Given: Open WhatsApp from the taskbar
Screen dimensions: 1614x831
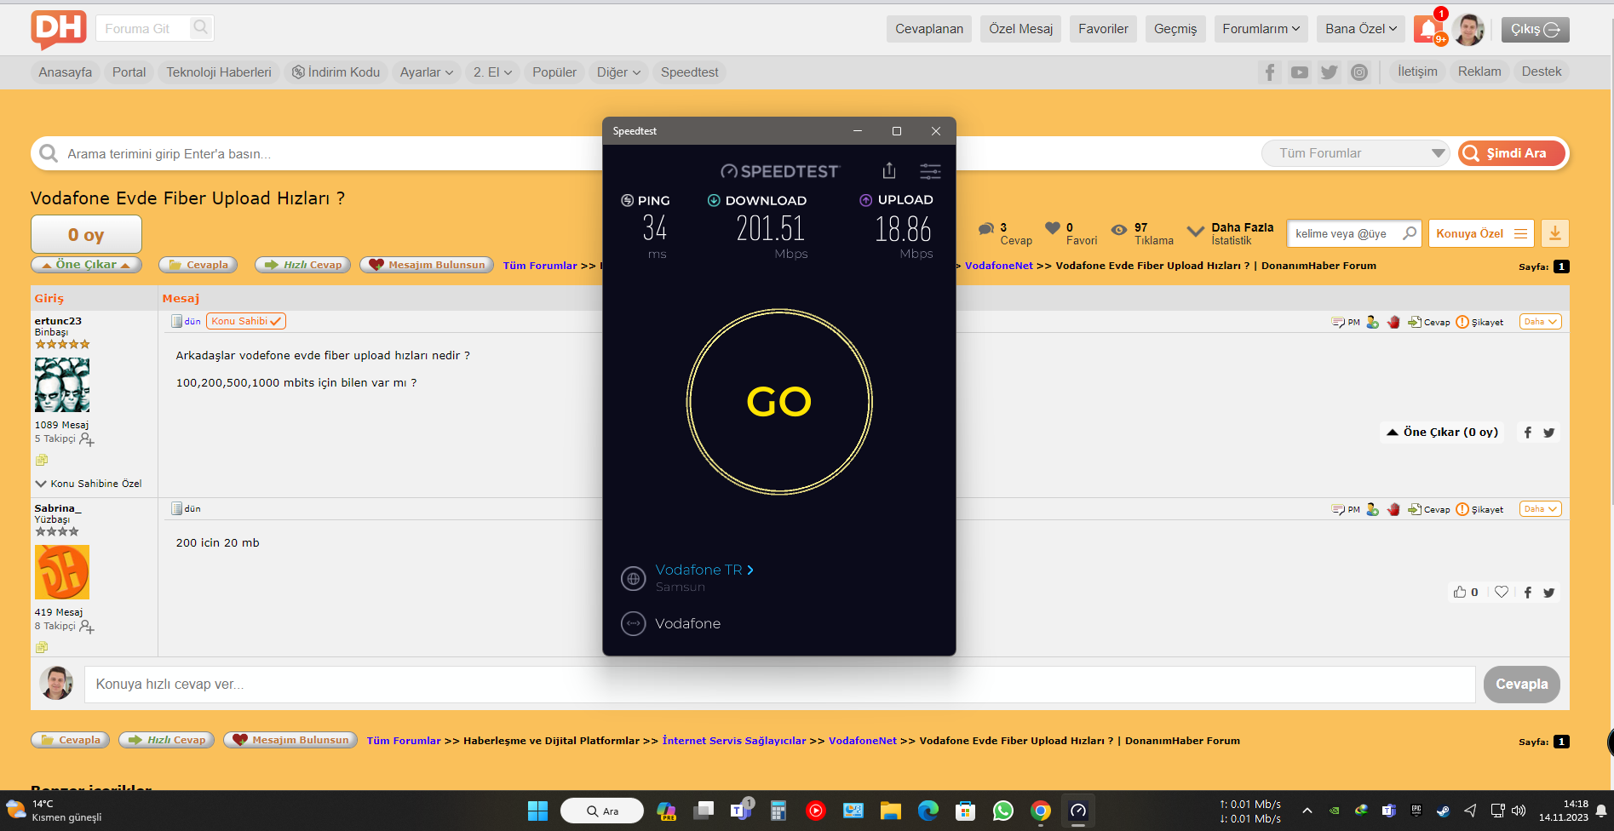Looking at the screenshot, I should 1002,811.
